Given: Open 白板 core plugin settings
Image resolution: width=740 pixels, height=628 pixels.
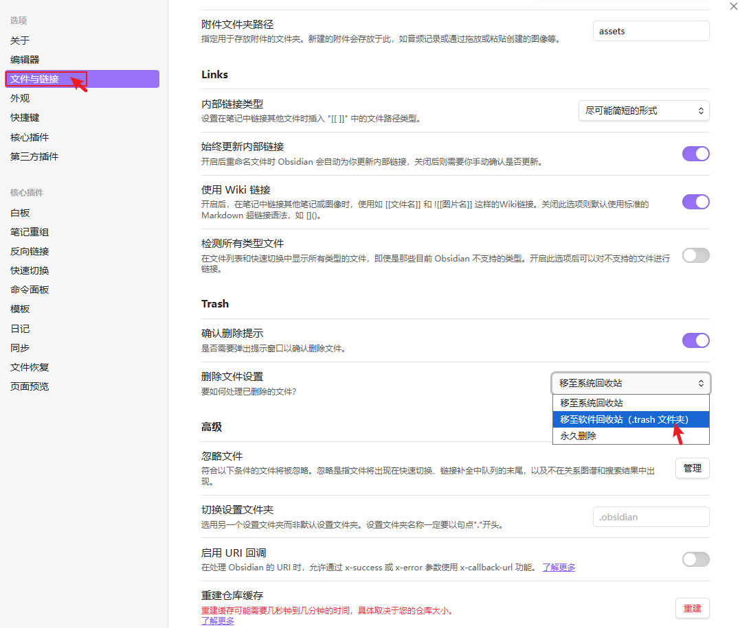Looking at the screenshot, I should tap(20, 213).
